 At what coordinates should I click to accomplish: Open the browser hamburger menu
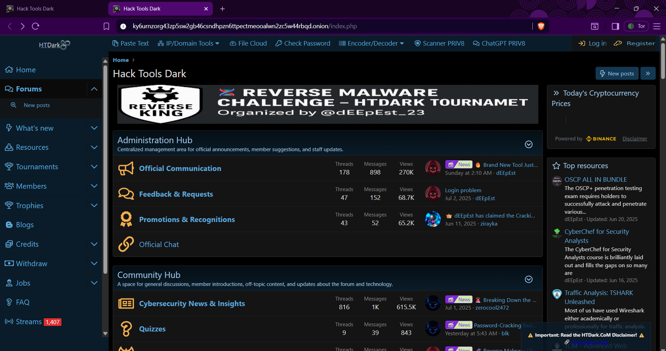[657, 26]
